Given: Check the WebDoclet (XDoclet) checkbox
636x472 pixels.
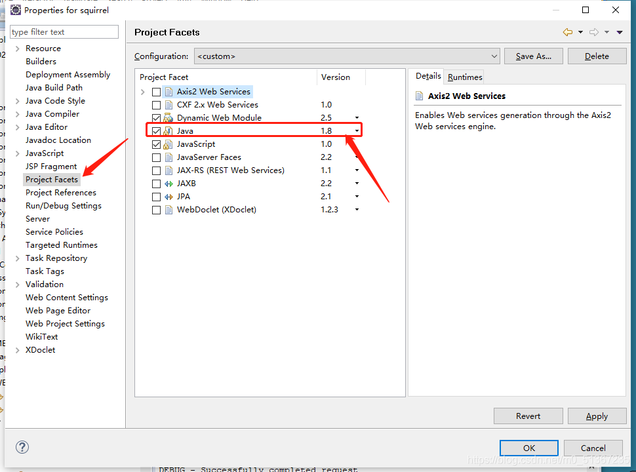Looking at the screenshot, I should coord(156,210).
